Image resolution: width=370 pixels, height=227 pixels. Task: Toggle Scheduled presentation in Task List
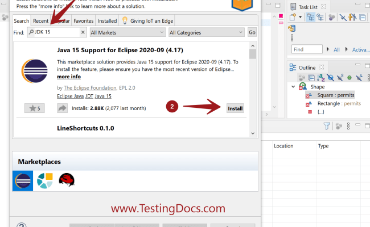(x=320, y=17)
